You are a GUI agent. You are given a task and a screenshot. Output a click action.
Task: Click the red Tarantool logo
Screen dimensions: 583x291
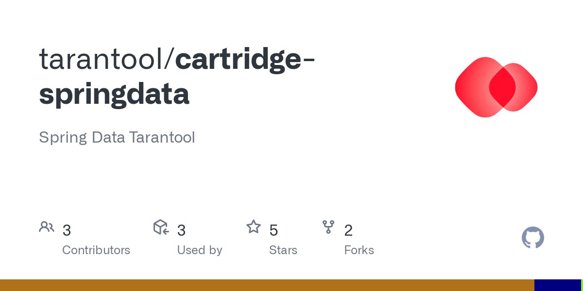(496, 87)
